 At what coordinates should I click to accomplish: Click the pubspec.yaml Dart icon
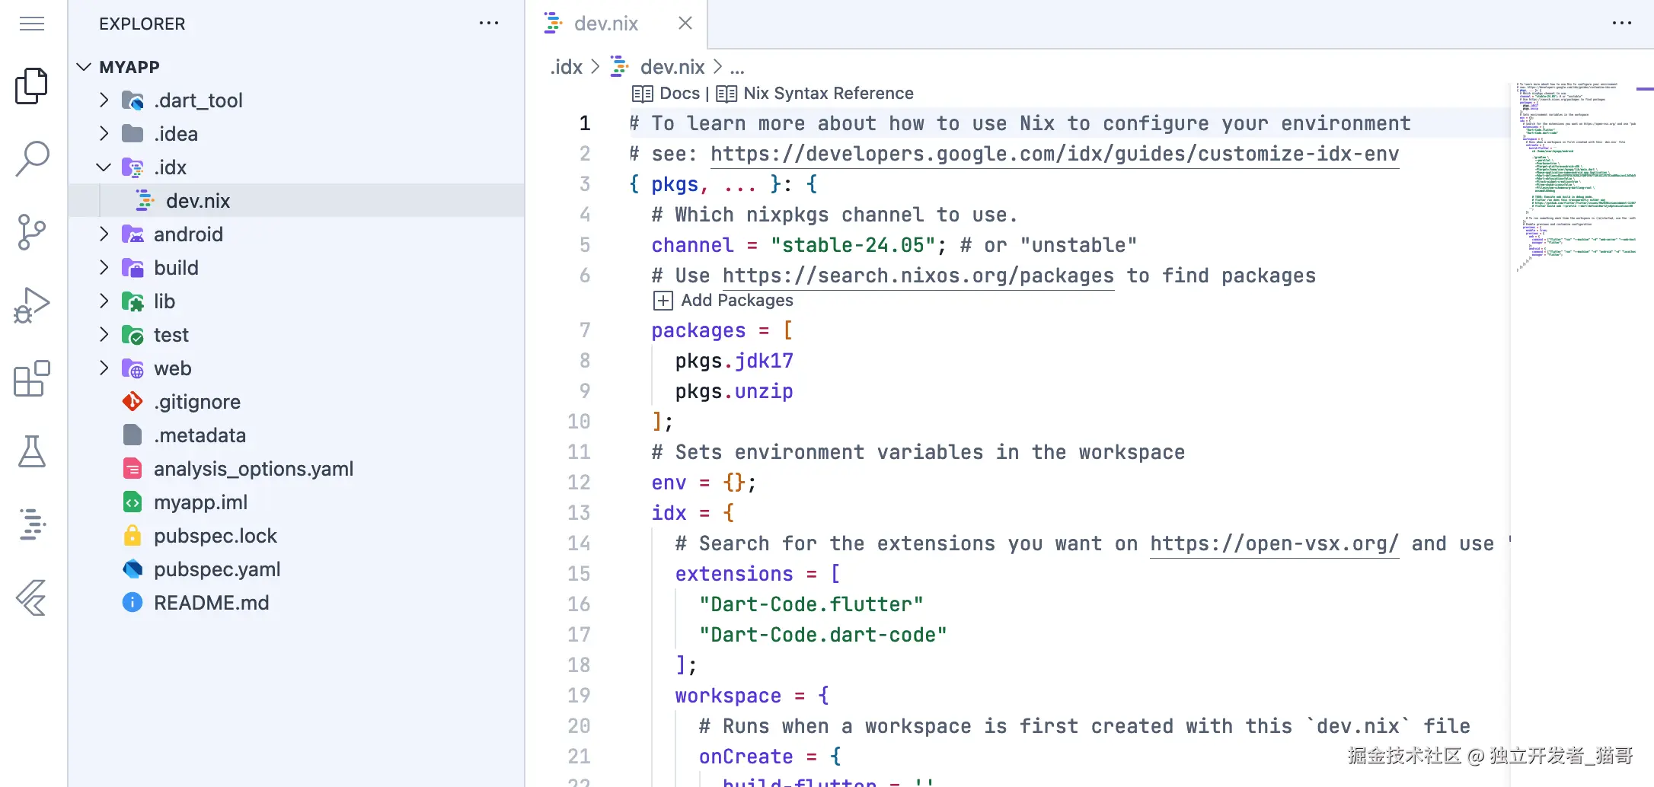coord(133,569)
